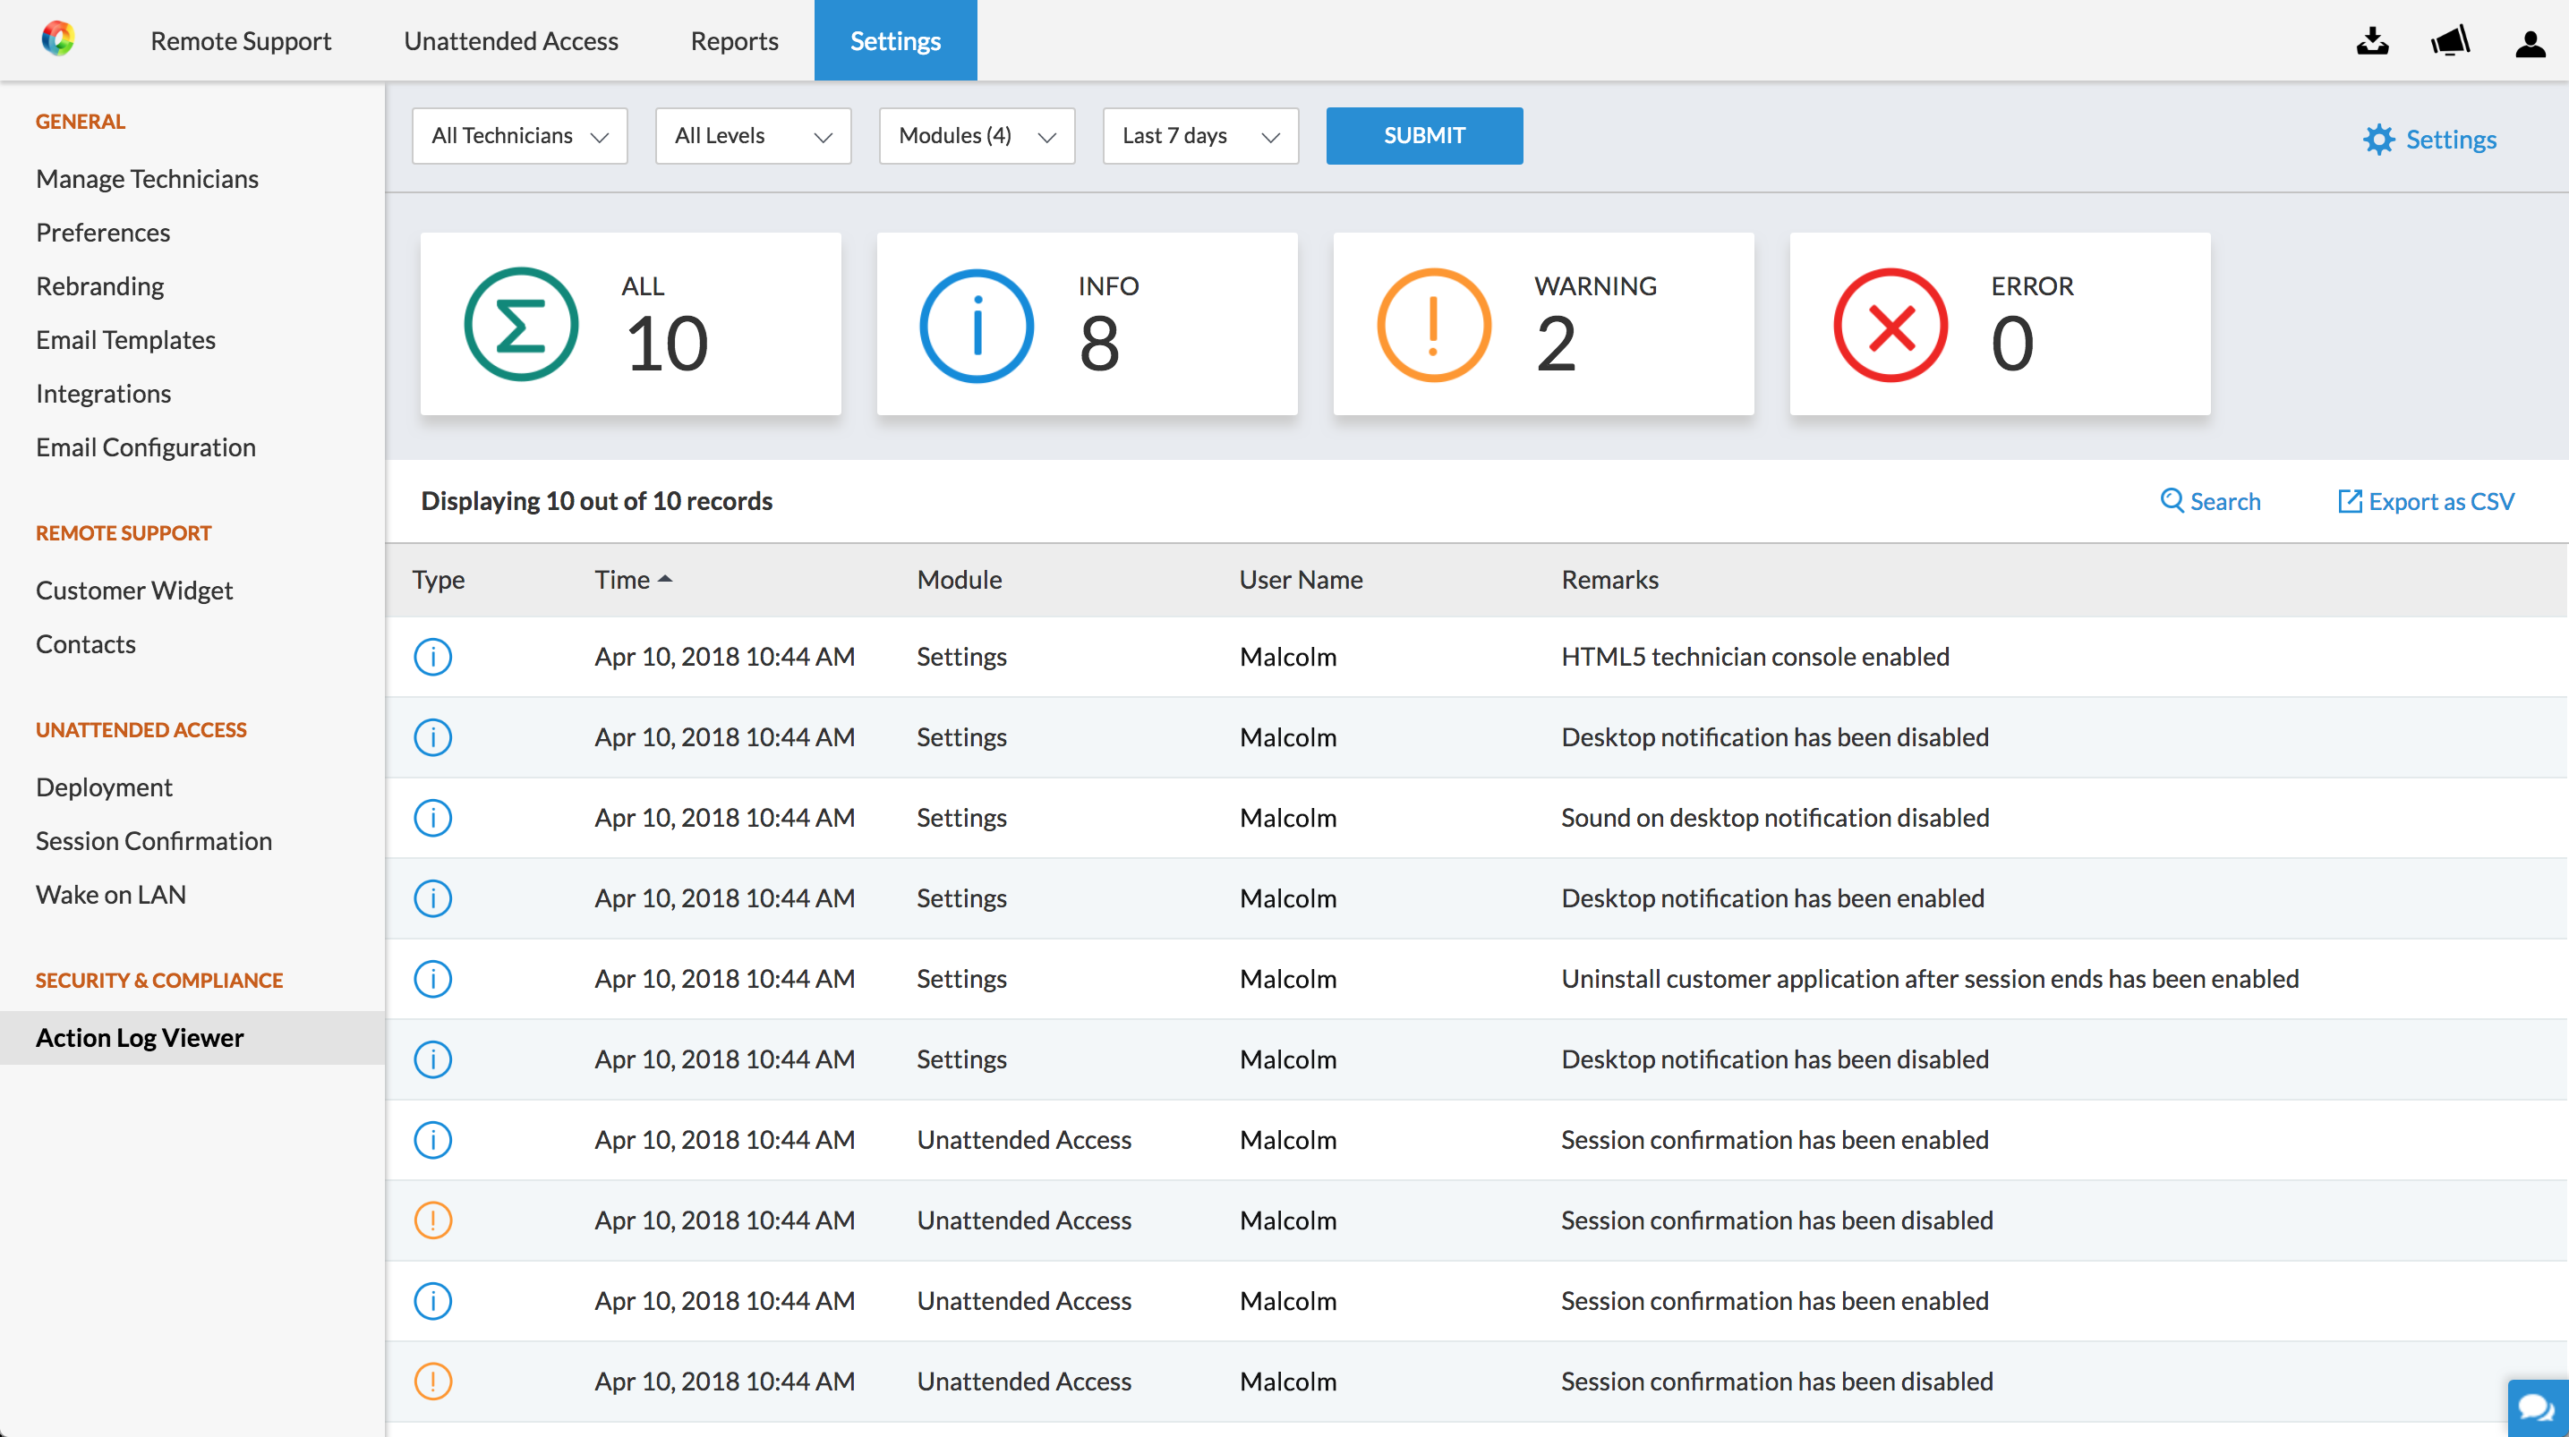
Task: Click 'Displaying 10 out of 10 records' text
Action: pyautogui.click(x=596, y=500)
